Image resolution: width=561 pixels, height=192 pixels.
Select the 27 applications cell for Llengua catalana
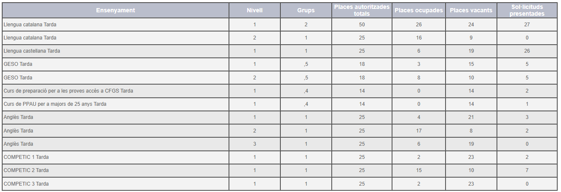pyautogui.click(x=527, y=25)
